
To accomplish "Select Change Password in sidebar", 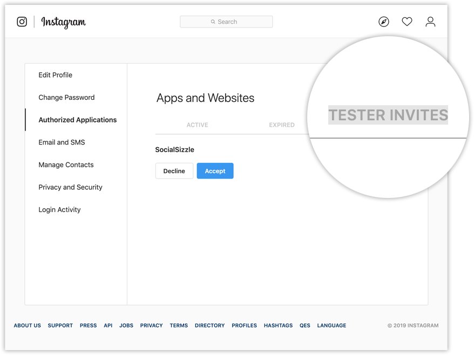I will coord(66,97).
